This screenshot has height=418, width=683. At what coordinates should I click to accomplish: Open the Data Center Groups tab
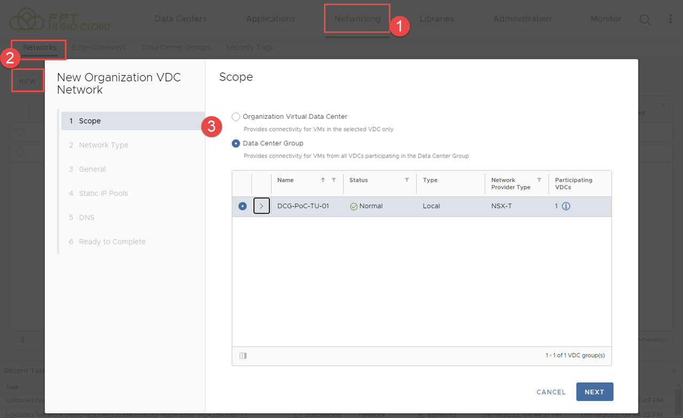176,47
